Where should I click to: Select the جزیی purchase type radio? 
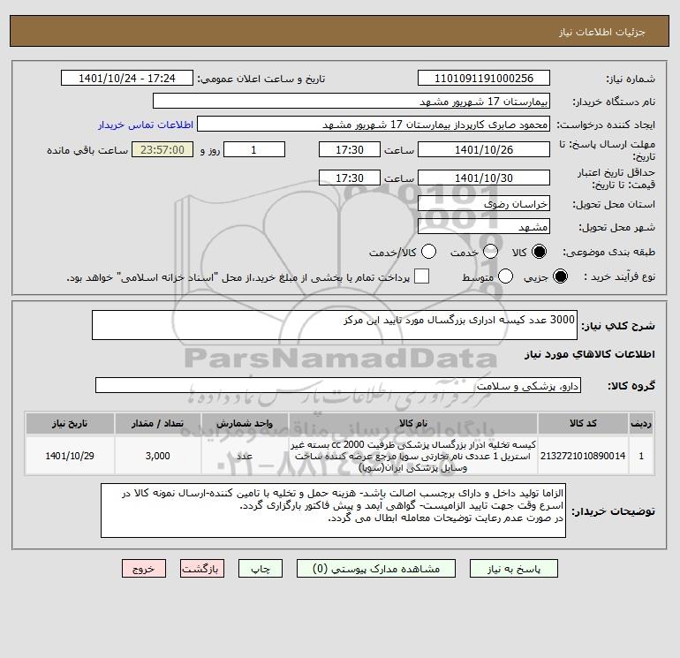(x=560, y=276)
